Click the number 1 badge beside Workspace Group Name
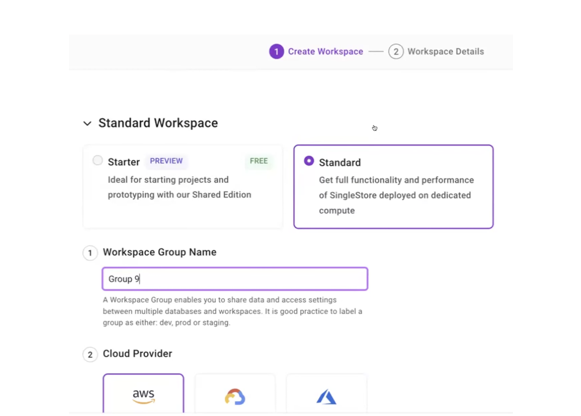The height and width of the screenshot is (416, 581). pos(90,253)
